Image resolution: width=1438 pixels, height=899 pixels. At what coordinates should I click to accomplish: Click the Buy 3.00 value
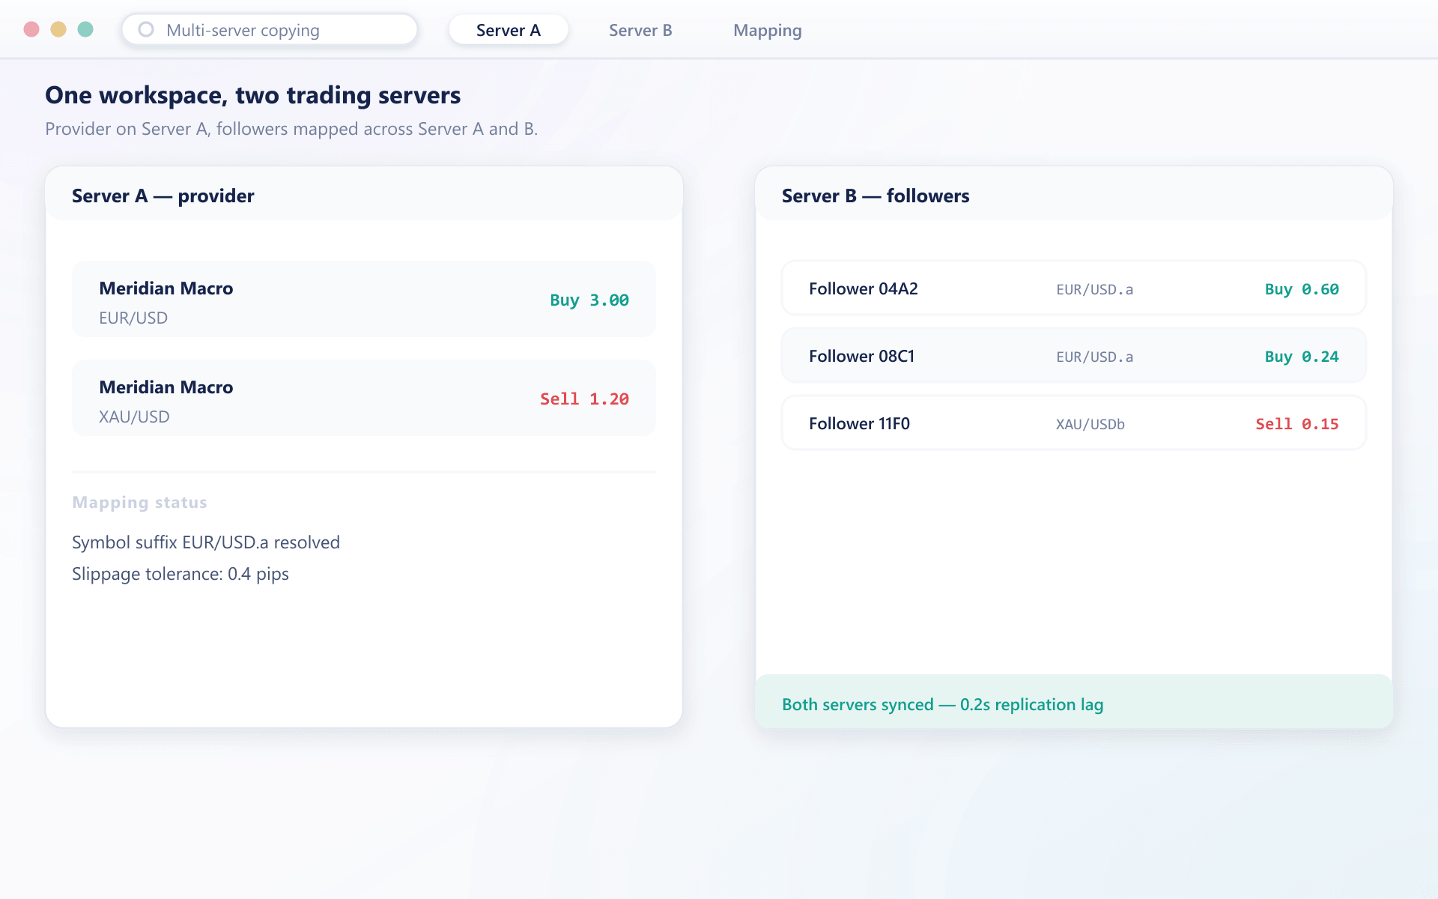point(589,300)
